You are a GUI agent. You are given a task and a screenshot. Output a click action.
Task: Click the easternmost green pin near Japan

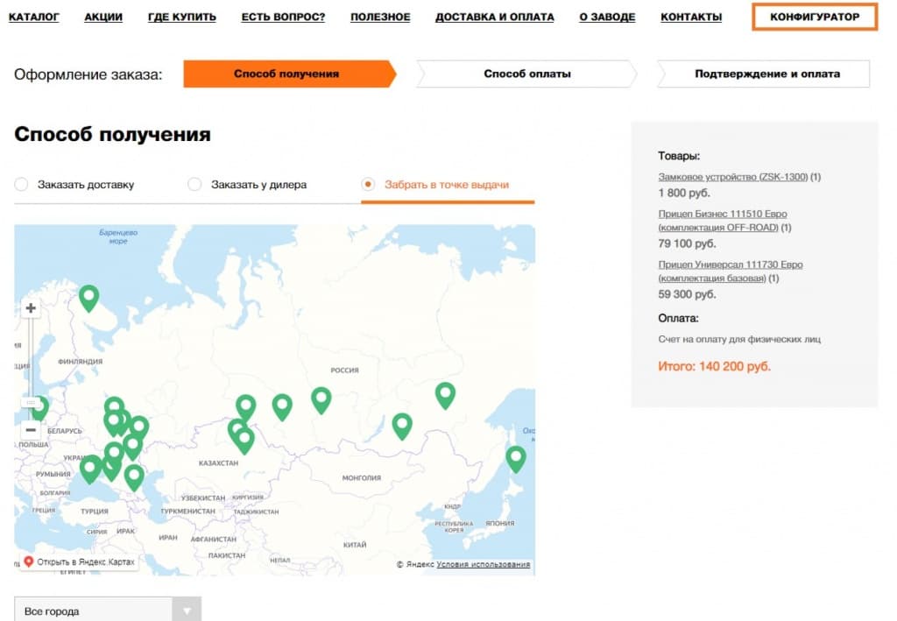click(x=516, y=457)
